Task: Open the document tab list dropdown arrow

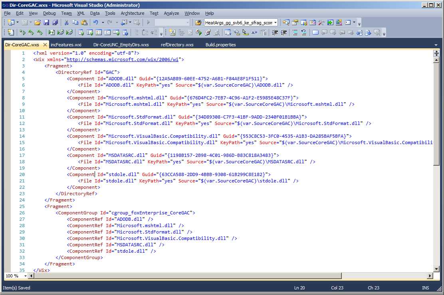Action: [x=436, y=45]
